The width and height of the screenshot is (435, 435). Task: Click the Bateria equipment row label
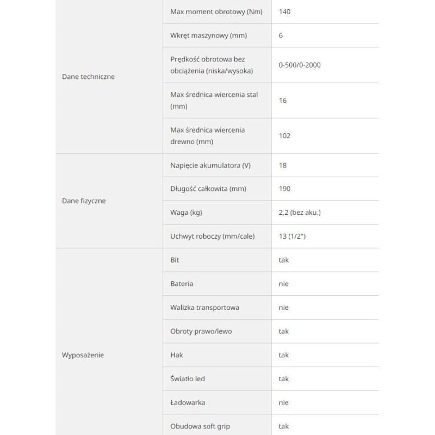[x=182, y=284]
